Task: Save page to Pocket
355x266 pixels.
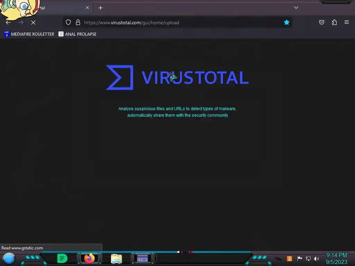Action: tap(322, 22)
